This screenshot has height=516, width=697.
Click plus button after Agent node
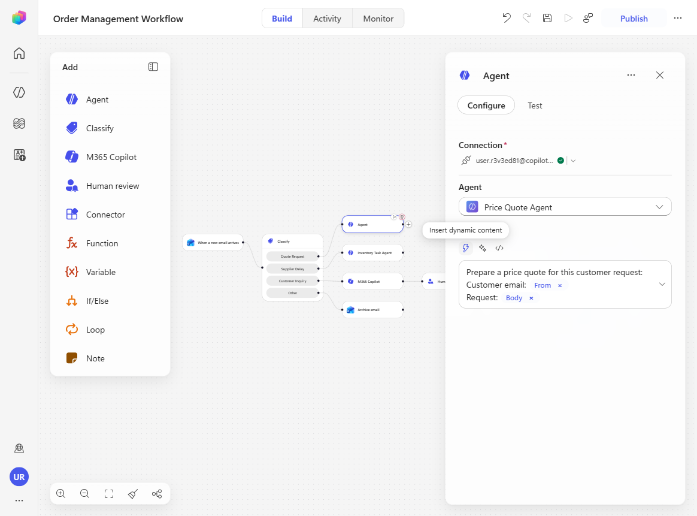point(408,224)
